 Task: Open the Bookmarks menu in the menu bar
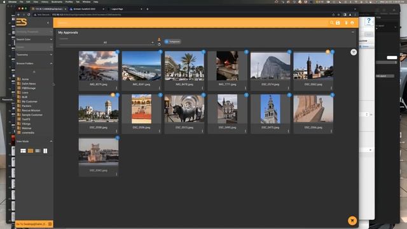click(x=57, y=2)
